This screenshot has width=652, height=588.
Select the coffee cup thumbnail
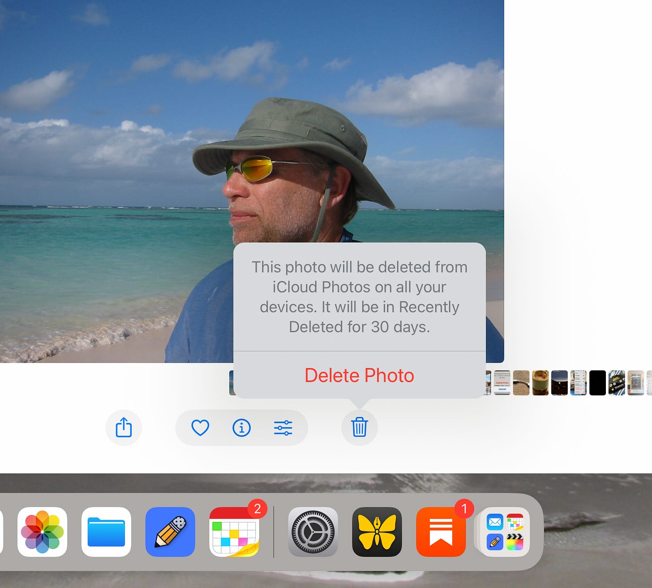[x=540, y=383]
